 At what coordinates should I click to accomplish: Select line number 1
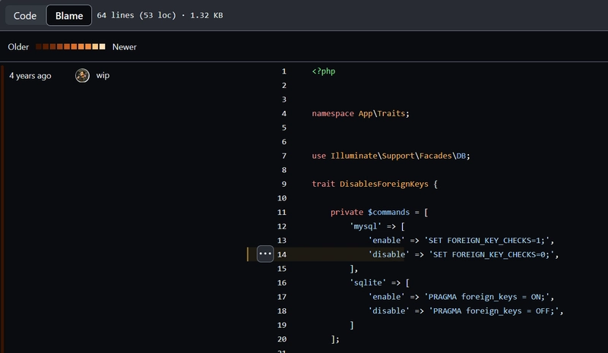point(283,71)
